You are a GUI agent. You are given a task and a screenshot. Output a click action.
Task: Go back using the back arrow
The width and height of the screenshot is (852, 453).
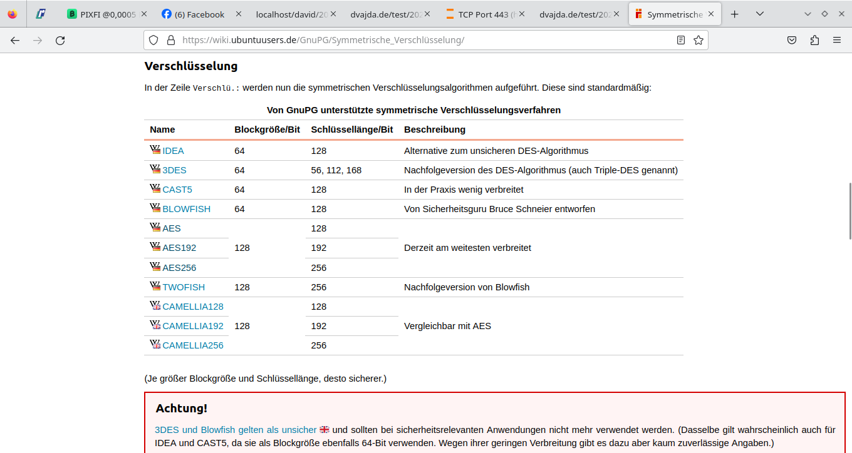15,40
